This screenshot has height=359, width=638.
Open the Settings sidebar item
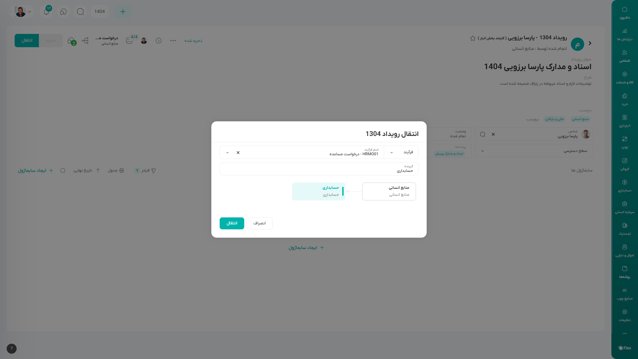click(624, 315)
